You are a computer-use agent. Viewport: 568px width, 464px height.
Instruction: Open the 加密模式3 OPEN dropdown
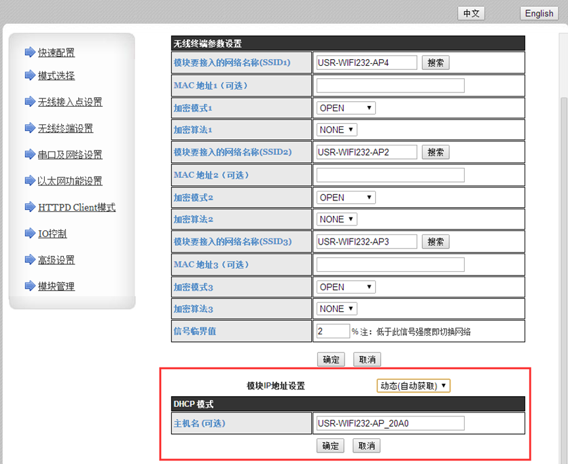click(346, 287)
